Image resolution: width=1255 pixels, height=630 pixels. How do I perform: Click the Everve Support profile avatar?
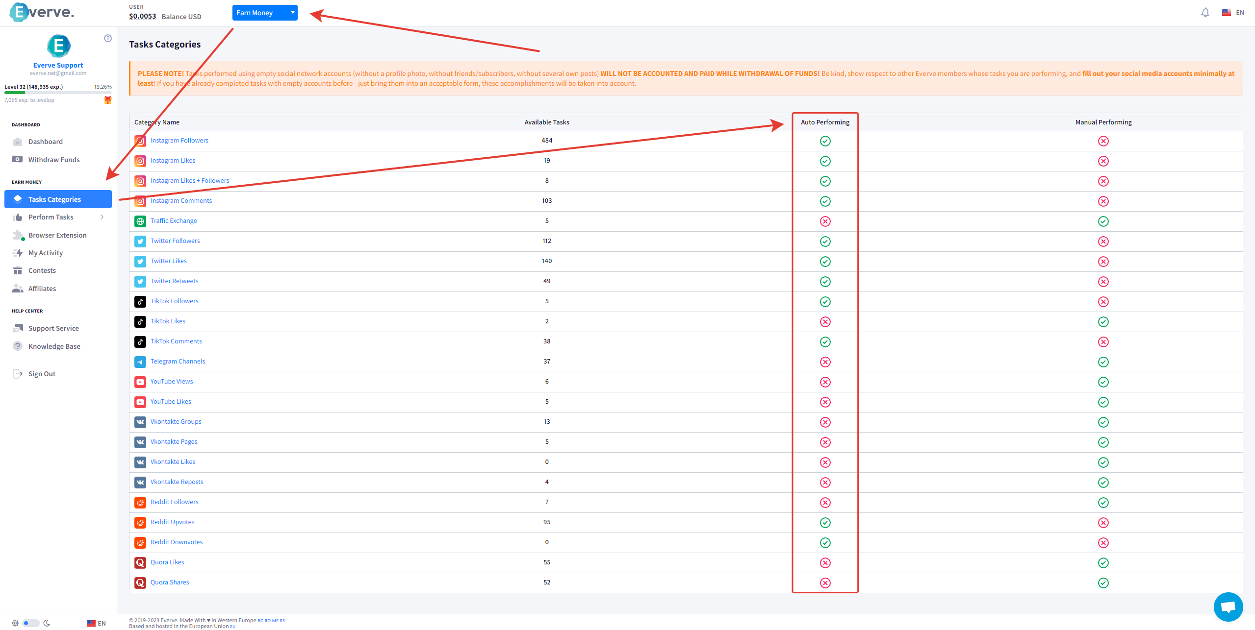[x=58, y=46]
